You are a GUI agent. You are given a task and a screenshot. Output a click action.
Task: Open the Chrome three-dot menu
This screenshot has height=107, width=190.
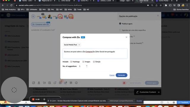click(187, 5)
